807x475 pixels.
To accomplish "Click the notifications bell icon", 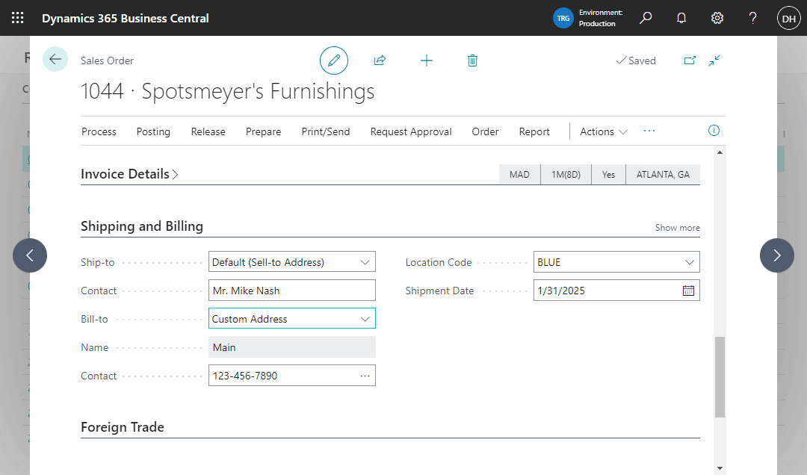I will [681, 18].
